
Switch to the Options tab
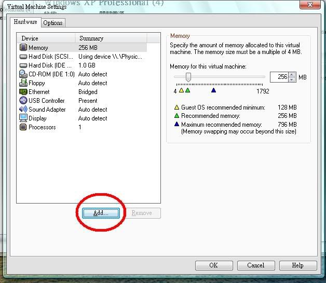53,23
